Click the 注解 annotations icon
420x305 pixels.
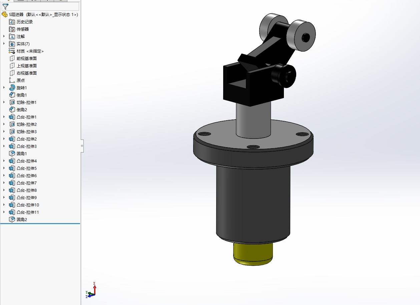(12, 36)
